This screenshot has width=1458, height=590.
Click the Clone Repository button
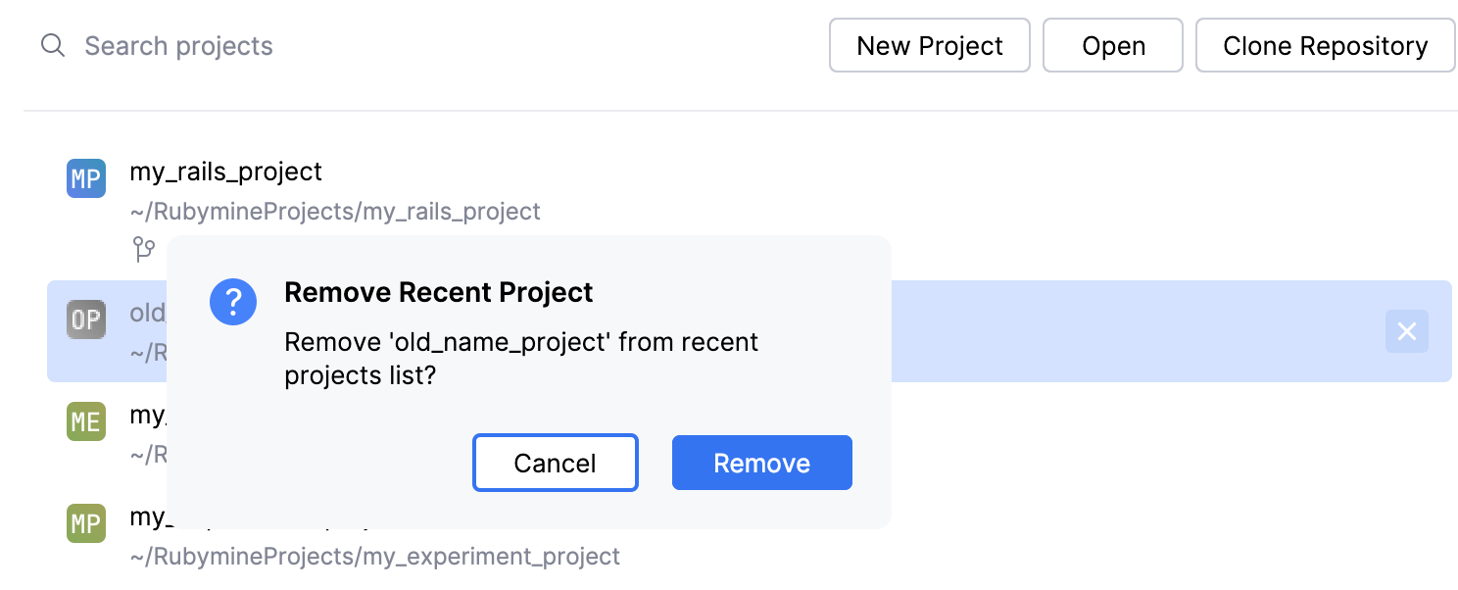[x=1325, y=45]
